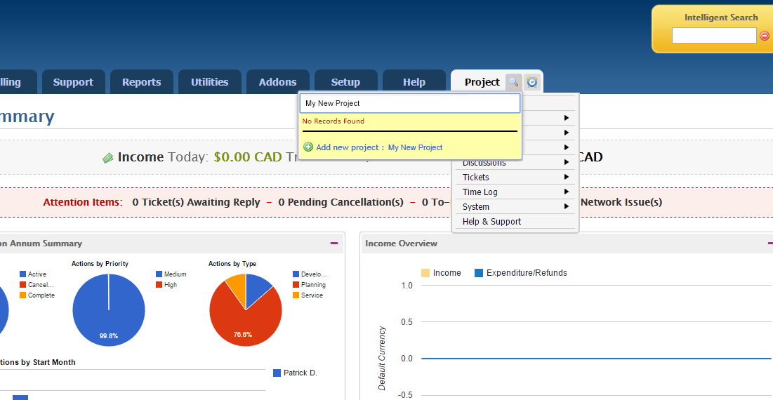
Task: Open the Setup navigation tab
Action: [x=345, y=82]
